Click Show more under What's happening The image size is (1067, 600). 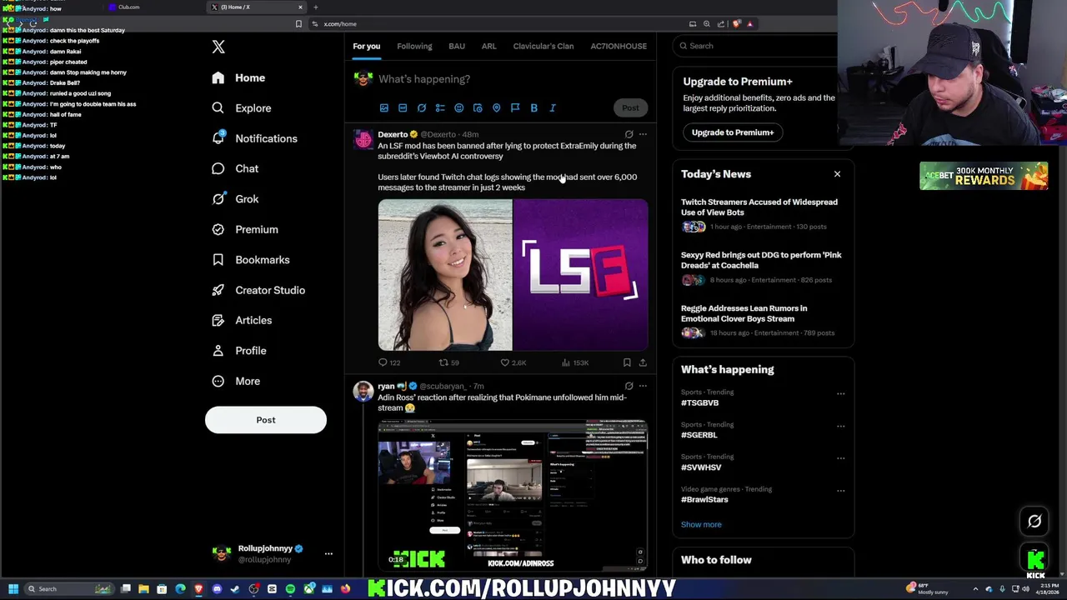point(701,525)
